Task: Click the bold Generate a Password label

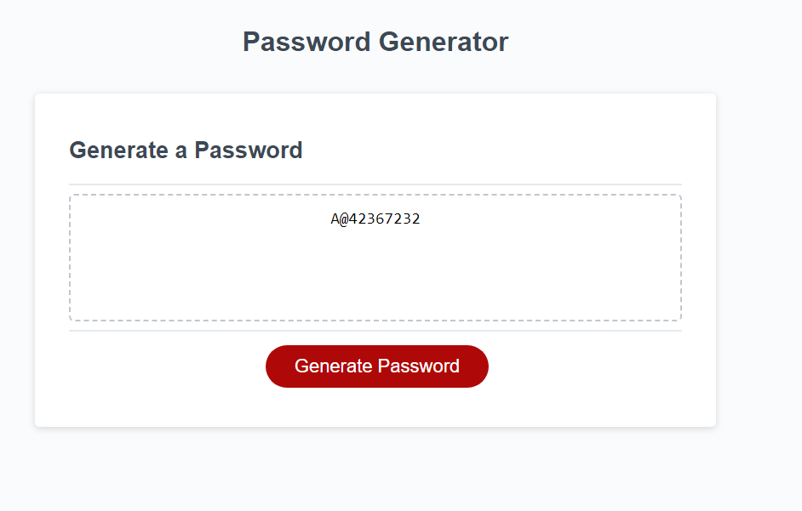Action: tap(186, 150)
